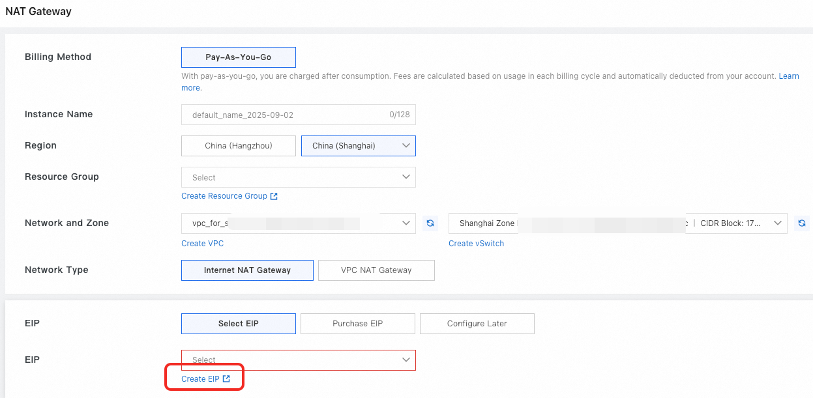
Task: Select the Internet NAT Gateway network type
Action: (247, 270)
